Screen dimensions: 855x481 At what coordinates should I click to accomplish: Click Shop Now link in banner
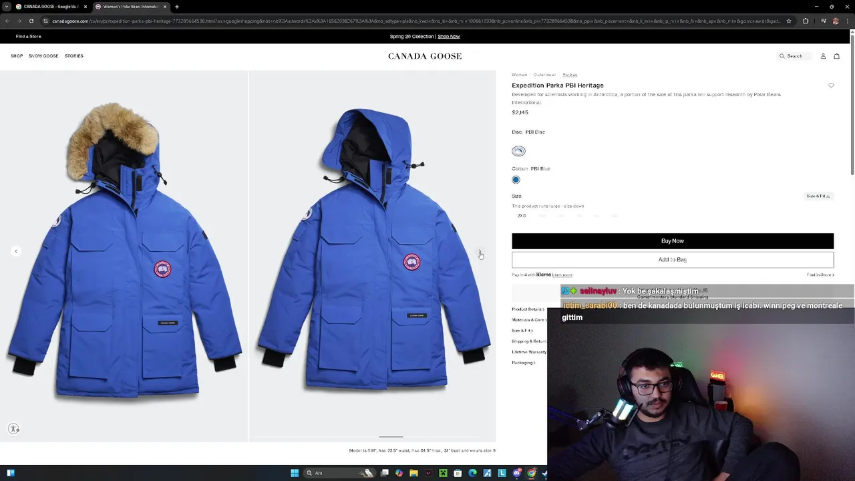pyautogui.click(x=449, y=37)
